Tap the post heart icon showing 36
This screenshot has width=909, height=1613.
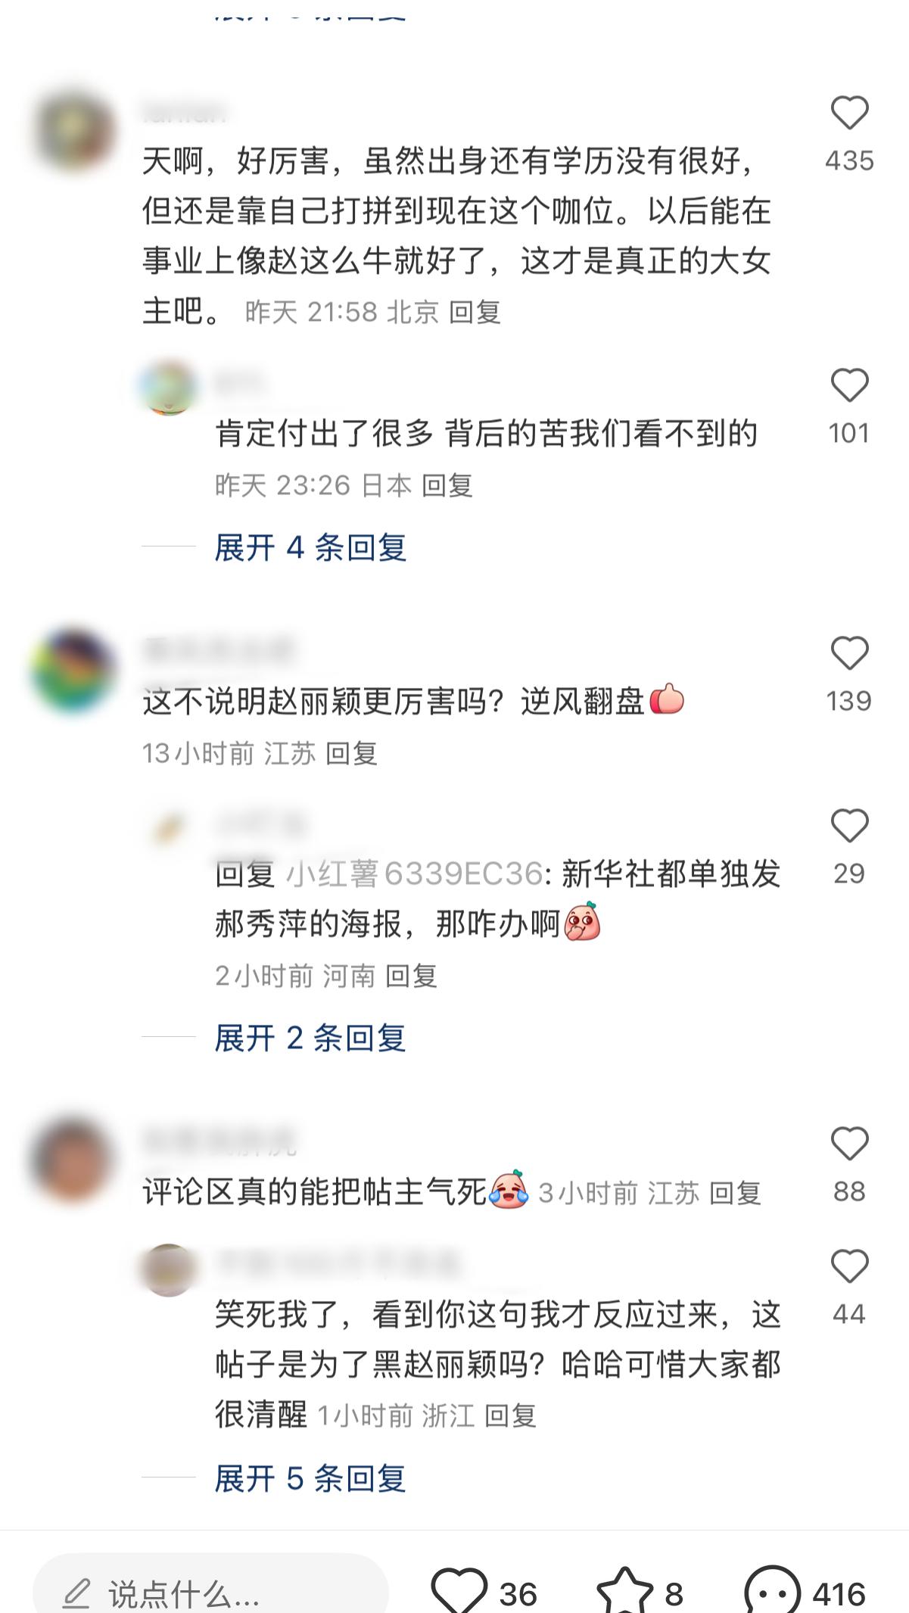point(459,1592)
